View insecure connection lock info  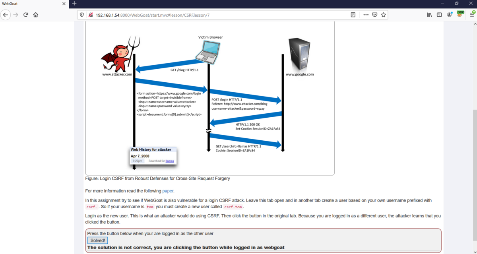91,15
